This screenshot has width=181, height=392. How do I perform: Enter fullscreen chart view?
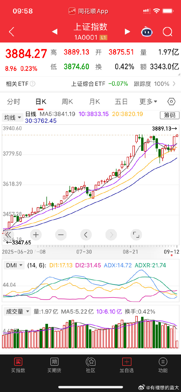point(136,235)
